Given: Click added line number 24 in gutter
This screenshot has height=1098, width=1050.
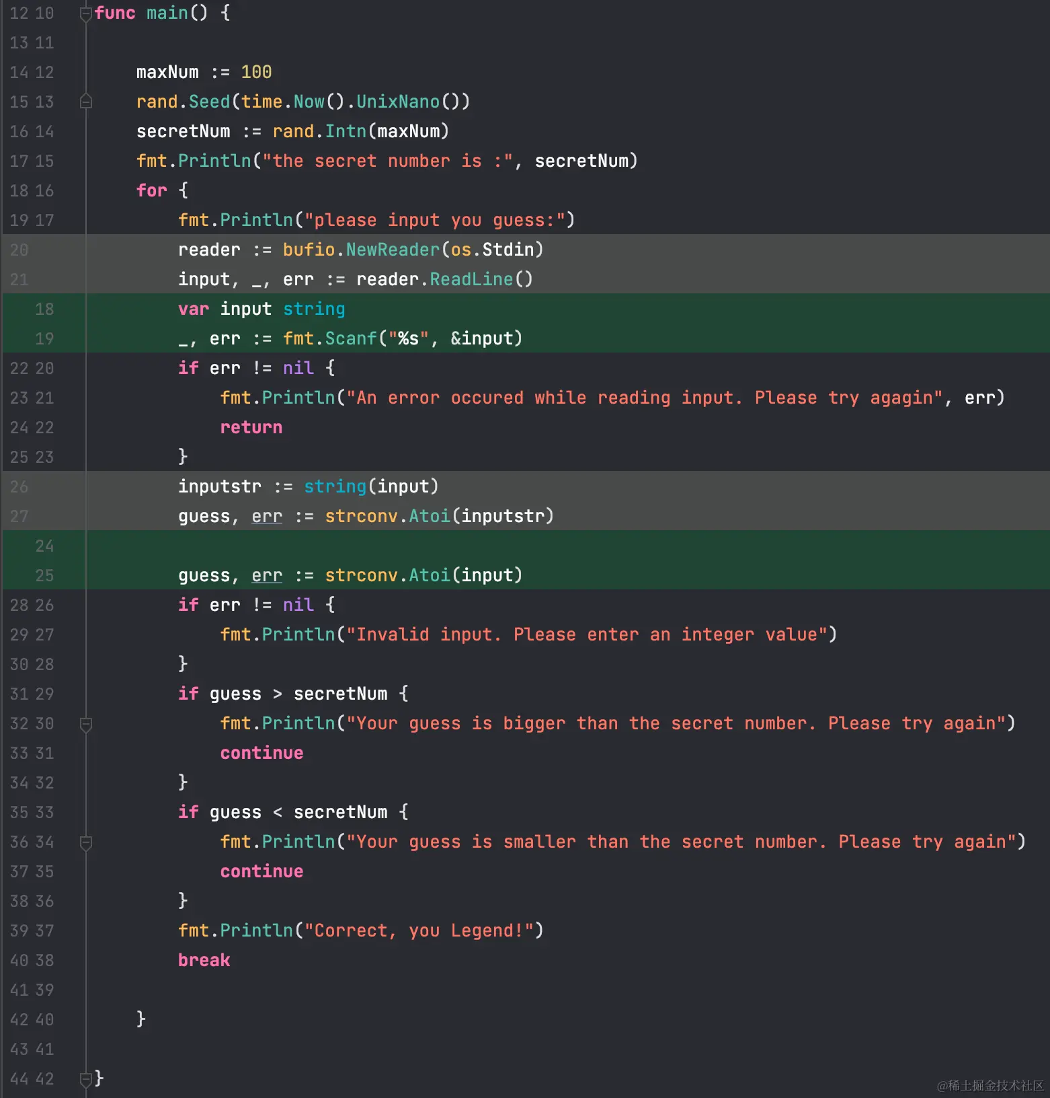Looking at the screenshot, I should pos(44,546).
